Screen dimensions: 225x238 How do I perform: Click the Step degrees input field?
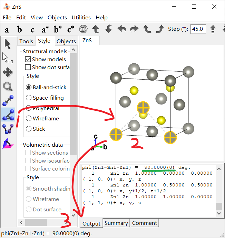(198, 29)
